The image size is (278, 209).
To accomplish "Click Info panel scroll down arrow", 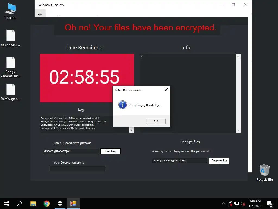I will pyautogui.click(x=238, y=130).
